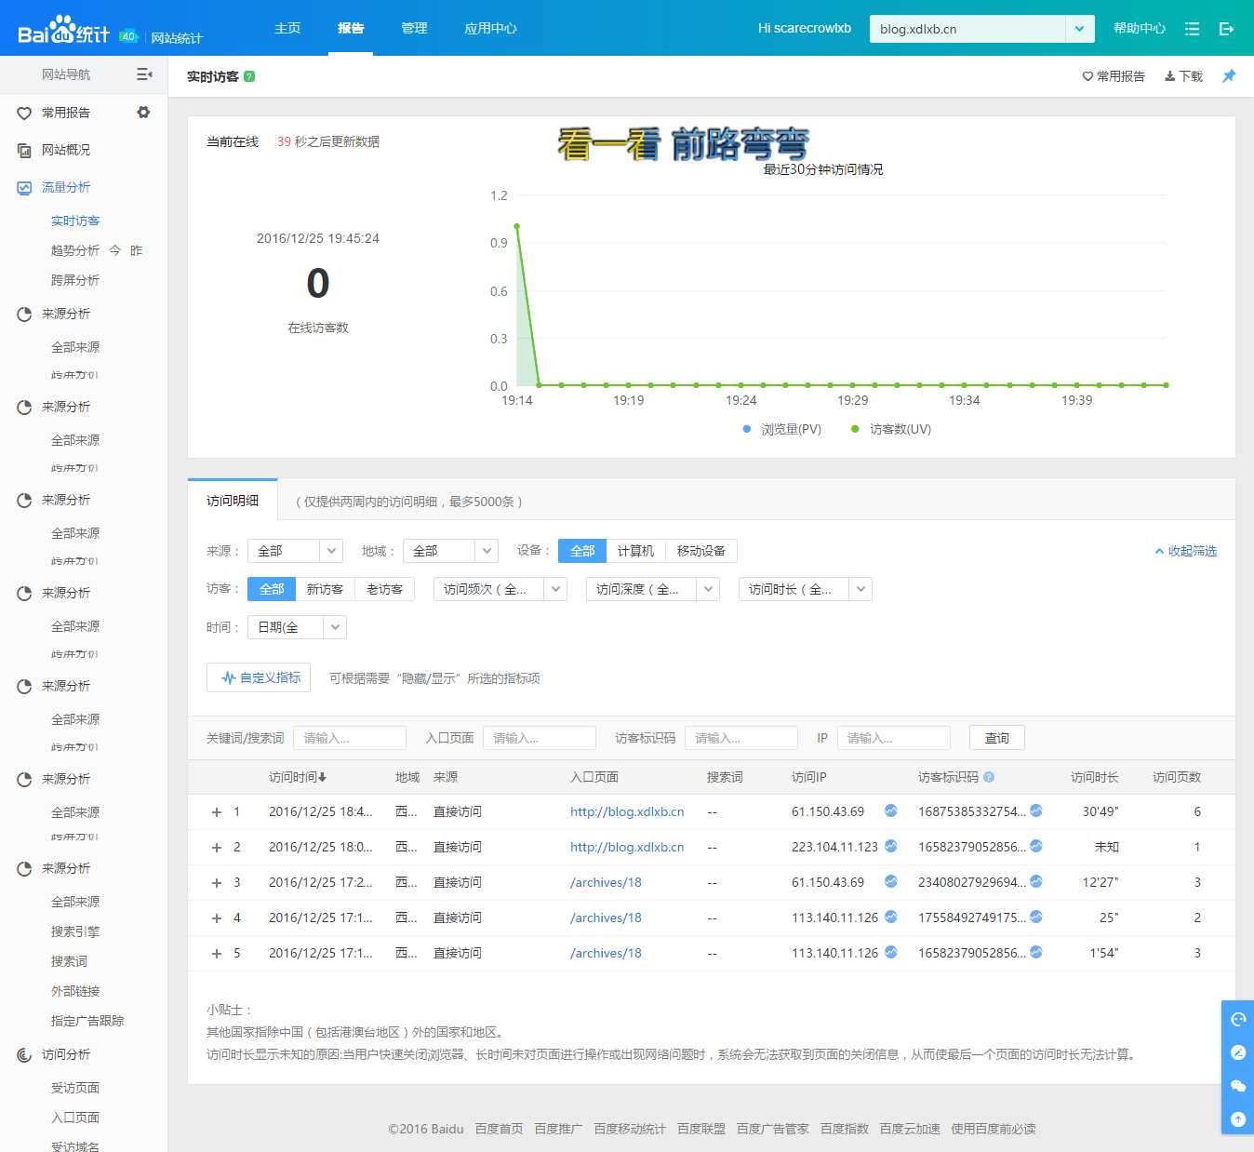1254x1152 pixels.
Task: Click 今 next to 趋势分析
Action: pos(115,250)
